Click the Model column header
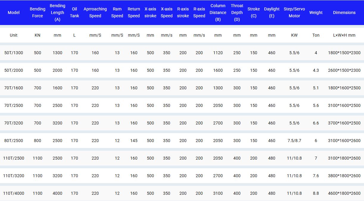 [14, 13]
